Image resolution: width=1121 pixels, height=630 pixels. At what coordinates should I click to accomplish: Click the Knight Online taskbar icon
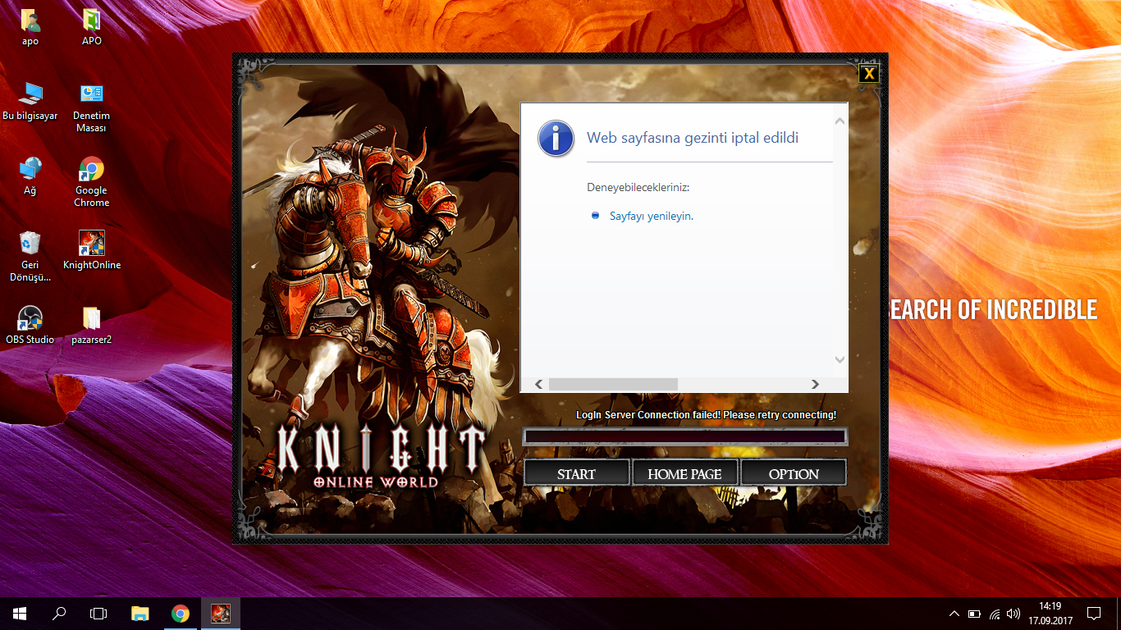[221, 613]
